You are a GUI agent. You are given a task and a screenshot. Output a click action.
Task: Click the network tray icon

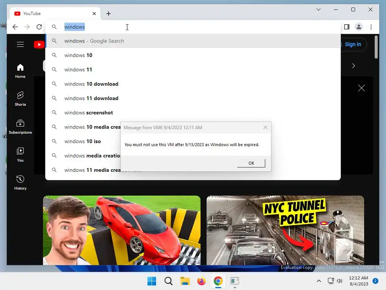coord(331,281)
